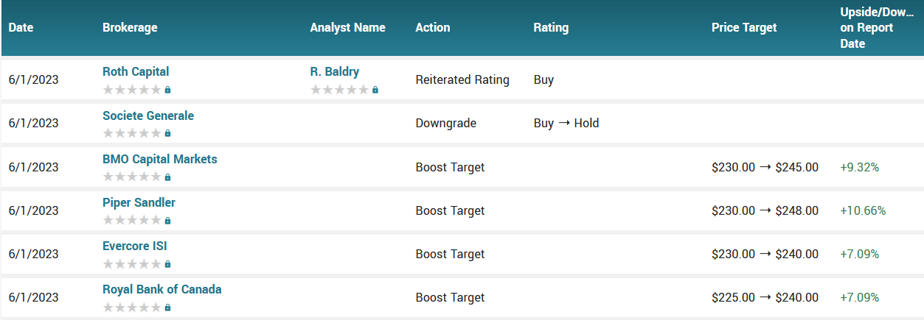Click star rating under Evercore ISI
Viewport: 924px width, 320px height.
click(x=132, y=264)
